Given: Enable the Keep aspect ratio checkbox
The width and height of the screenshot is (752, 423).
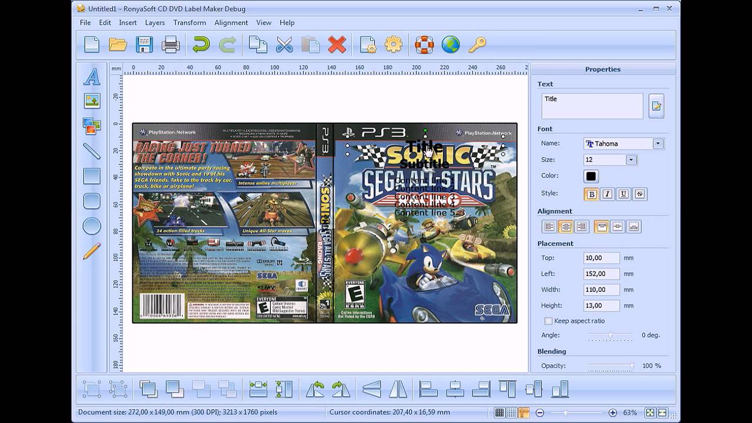Looking at the screenshot, I should 548,321.
